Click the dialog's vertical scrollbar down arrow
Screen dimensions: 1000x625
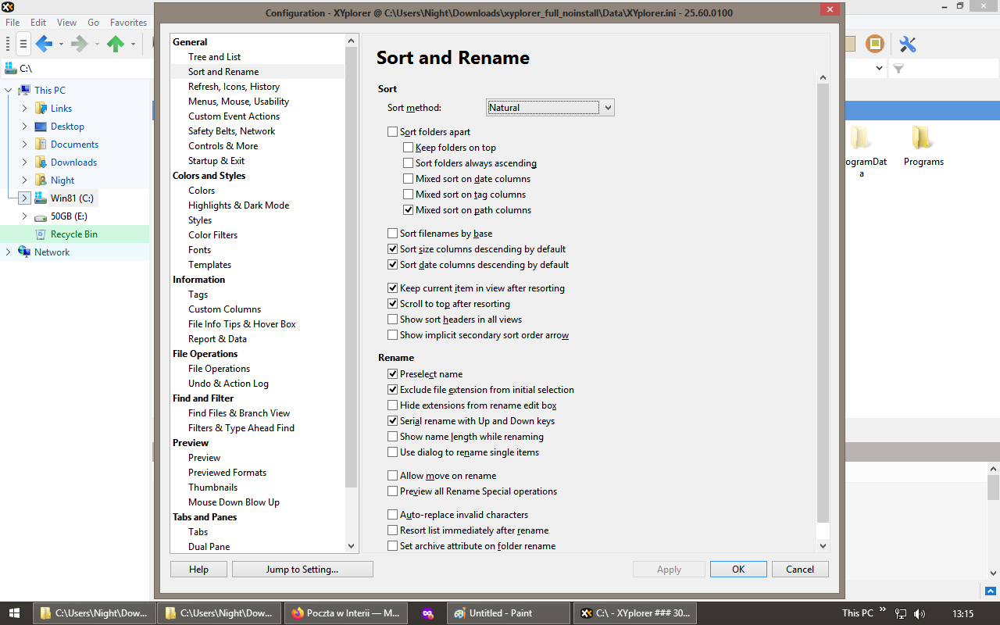tap(823, 545)
